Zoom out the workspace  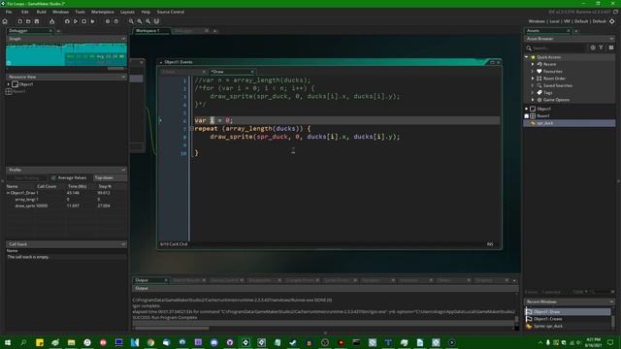point(131,21)
